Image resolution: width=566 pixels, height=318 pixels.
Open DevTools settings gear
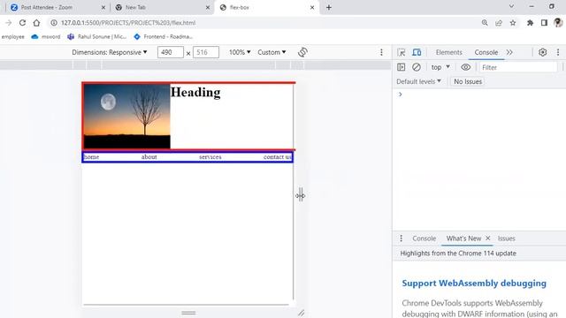point(542,52)
